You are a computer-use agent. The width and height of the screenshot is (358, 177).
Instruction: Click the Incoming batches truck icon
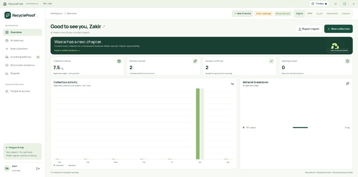pyautogui.click(x=7, y=57)
